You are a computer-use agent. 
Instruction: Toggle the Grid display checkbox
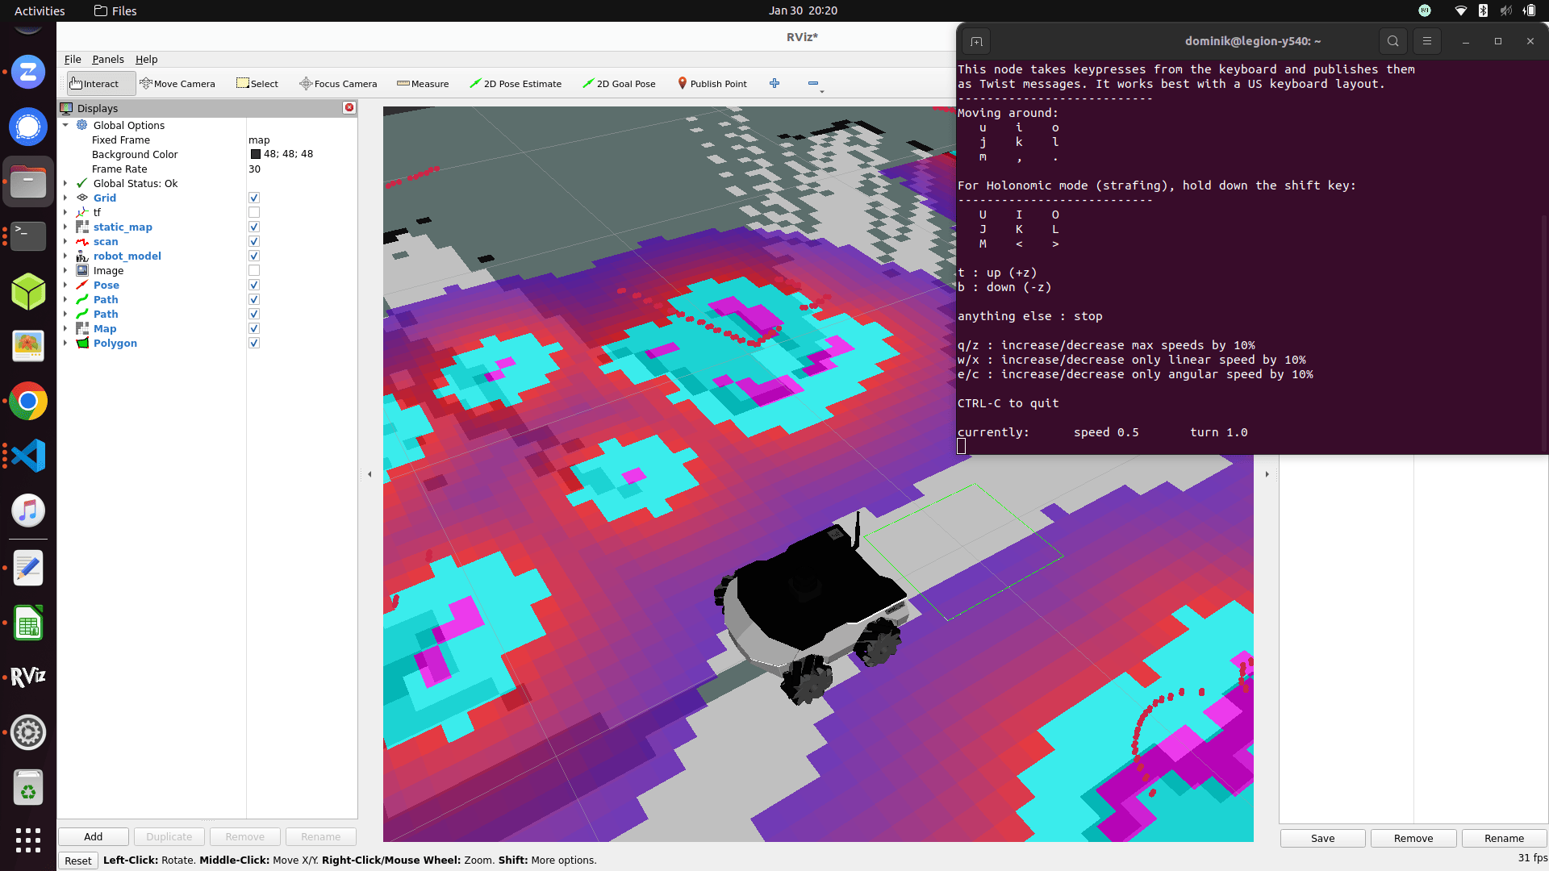click(x=254, y=198)
